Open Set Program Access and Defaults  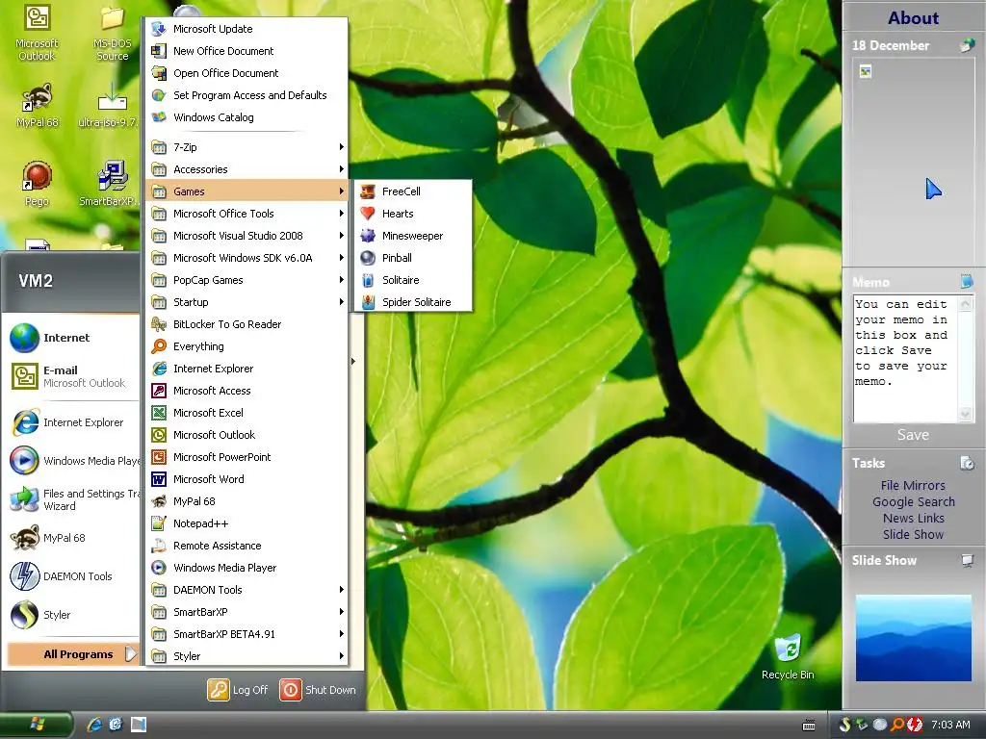tap(247, 95)
